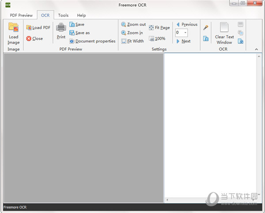Click Load PDF in the ribbon

(x=38, y=27)
